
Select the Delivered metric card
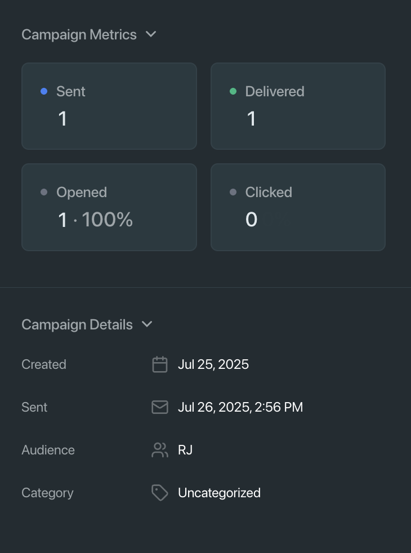click(x=297, y=106)
